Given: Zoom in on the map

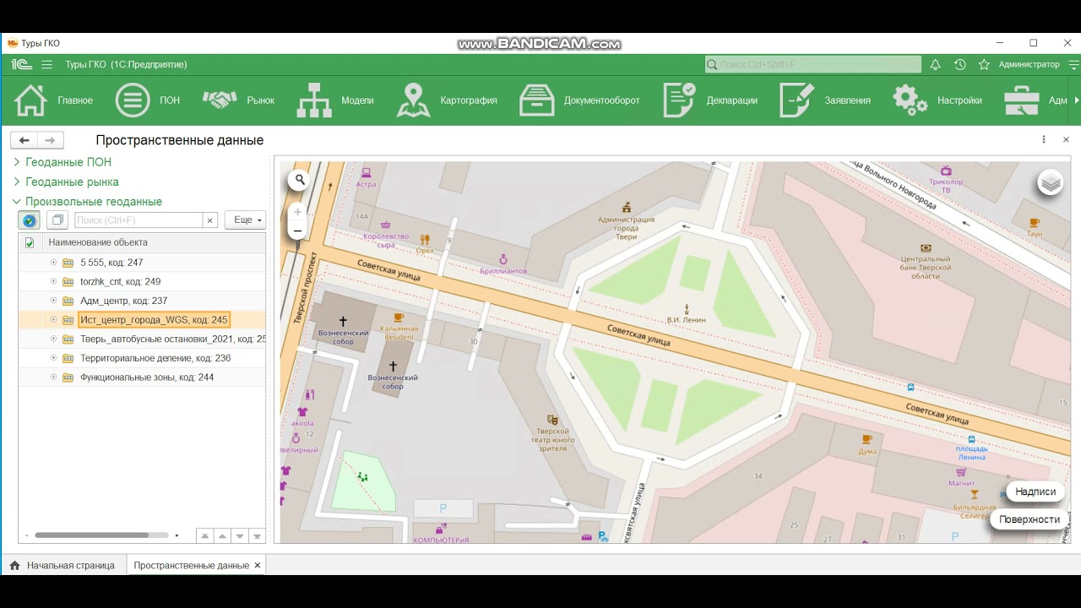Looking at the screenshot, I should click(297, 213).
